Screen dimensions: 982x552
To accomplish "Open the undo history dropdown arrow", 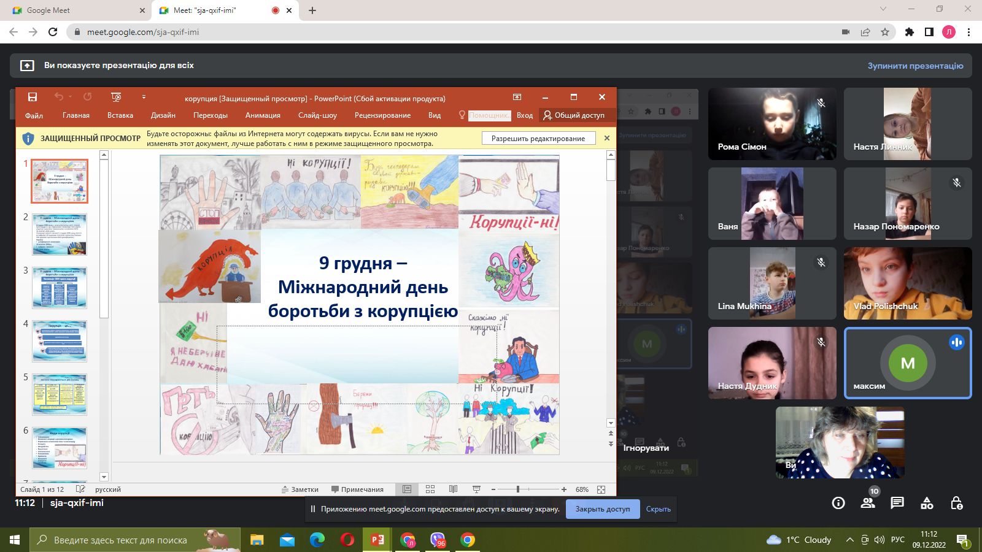I will (x=71, y=97).
